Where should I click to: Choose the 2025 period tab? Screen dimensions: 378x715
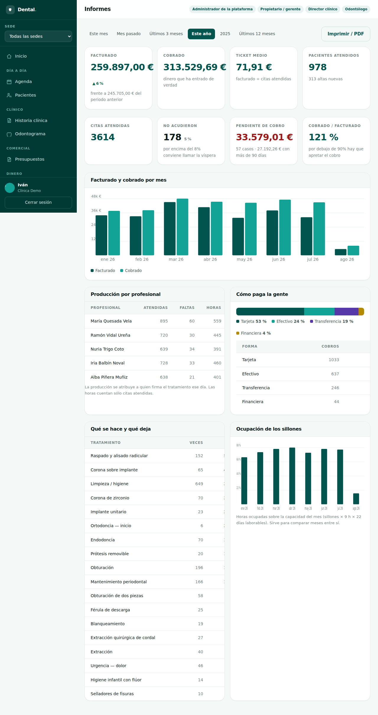click(225, 34)
